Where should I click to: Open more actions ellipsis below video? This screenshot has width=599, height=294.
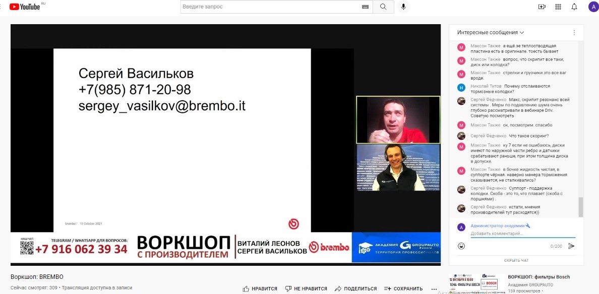(434, 288)
